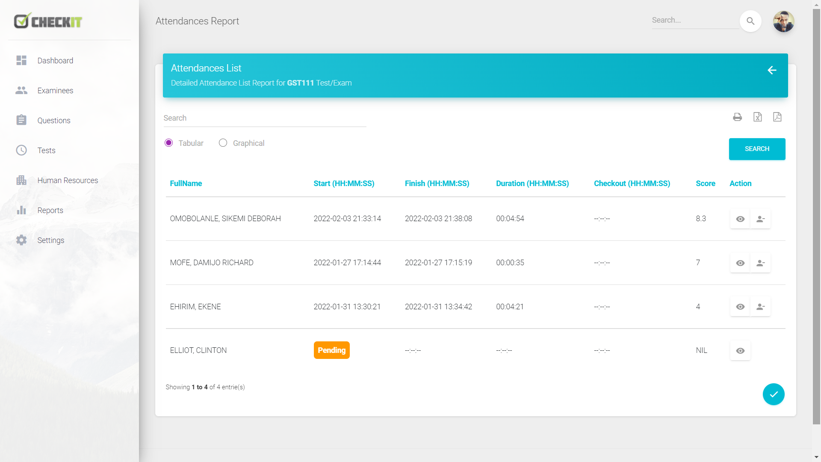Click the round checkmark floating button
821x462 pixels.
pyautogui.click(x=774, y=394)
